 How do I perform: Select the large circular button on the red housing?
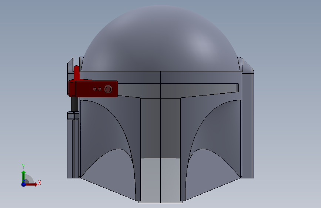108,89
